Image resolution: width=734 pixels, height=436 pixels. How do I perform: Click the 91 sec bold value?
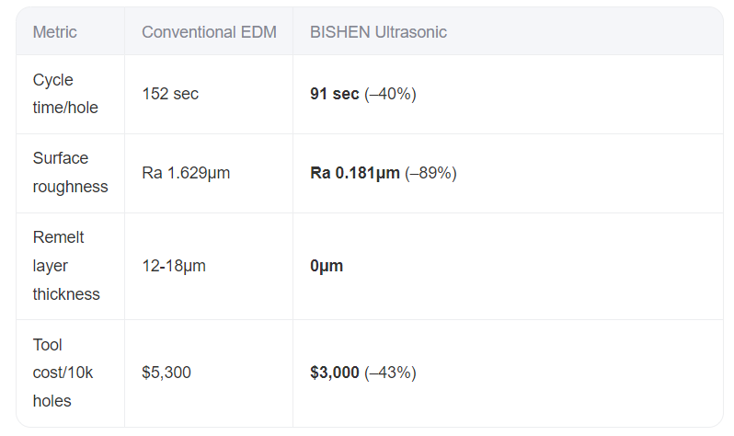(x=334, y=94)
